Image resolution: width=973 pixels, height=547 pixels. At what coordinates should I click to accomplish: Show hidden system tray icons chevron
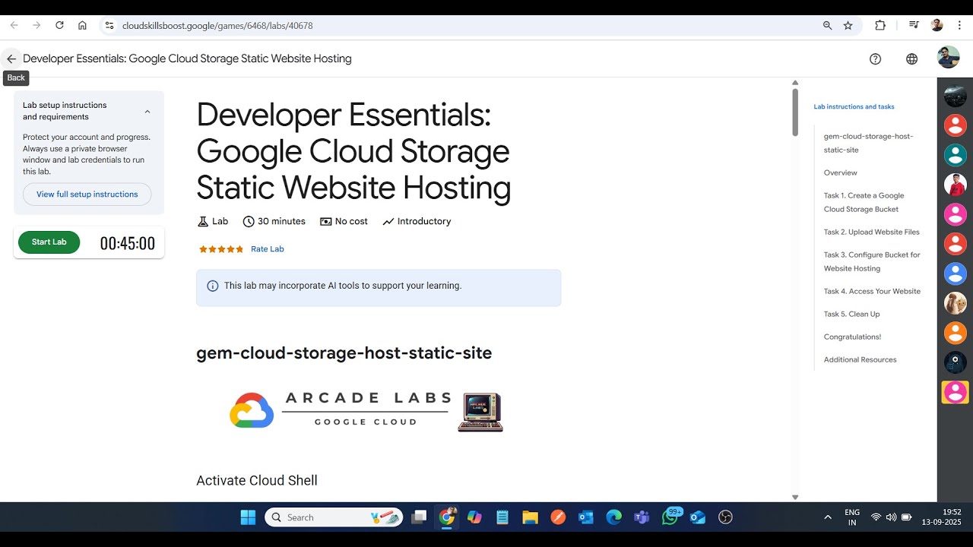(x=828, y=517)
